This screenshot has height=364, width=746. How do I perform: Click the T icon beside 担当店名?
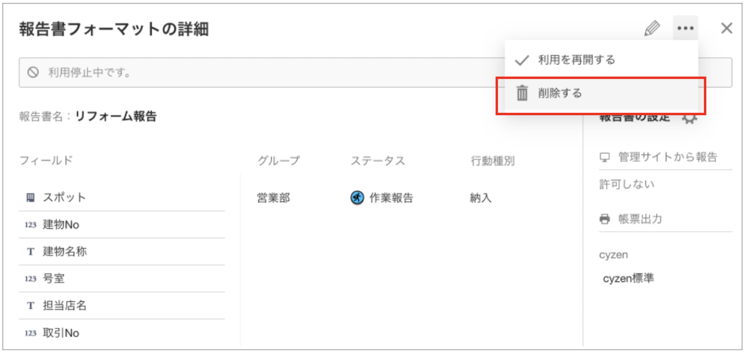point(31,306)
